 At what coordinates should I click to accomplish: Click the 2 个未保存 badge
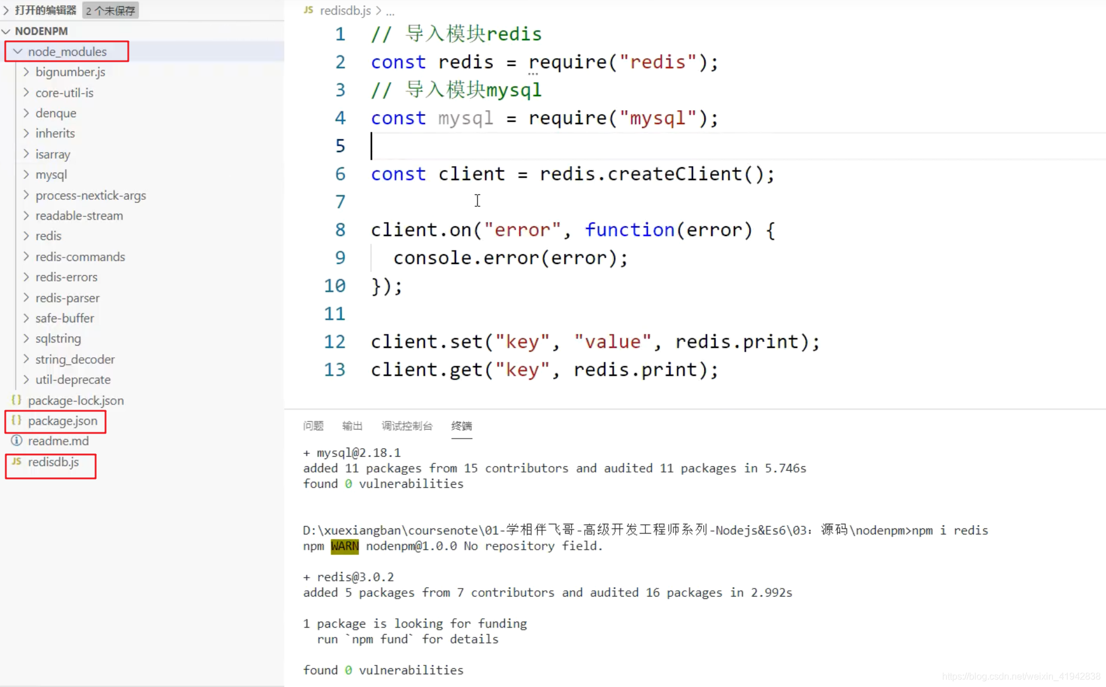(110, 10)
